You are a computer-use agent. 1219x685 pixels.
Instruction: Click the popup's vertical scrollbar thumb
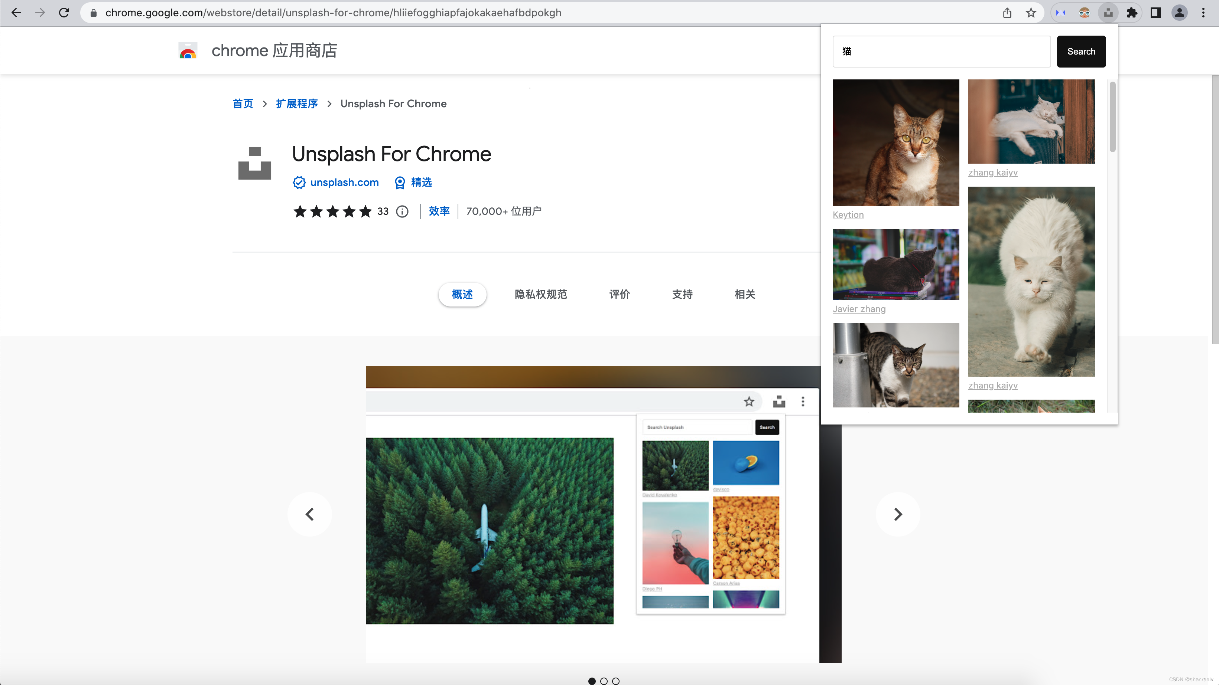coord(1112,117)
